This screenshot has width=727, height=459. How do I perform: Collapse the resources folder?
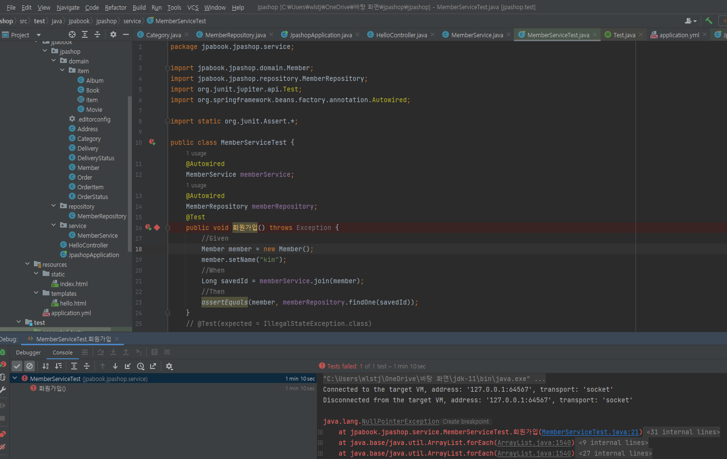coord(28,264)
